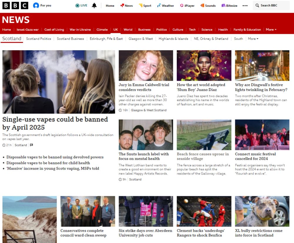This screenshot has height=243, width=294.
Task: Click the XL bully dog photo
Action: coord(262,211)
